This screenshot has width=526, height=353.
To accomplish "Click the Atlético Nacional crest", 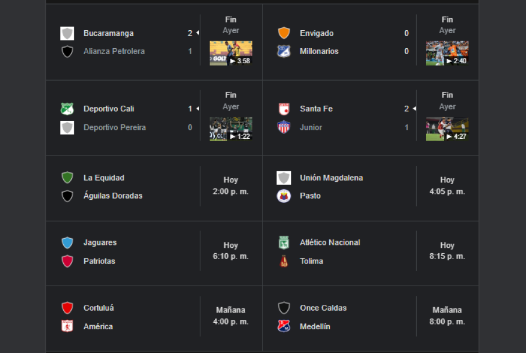I will (x=283, y=243).
